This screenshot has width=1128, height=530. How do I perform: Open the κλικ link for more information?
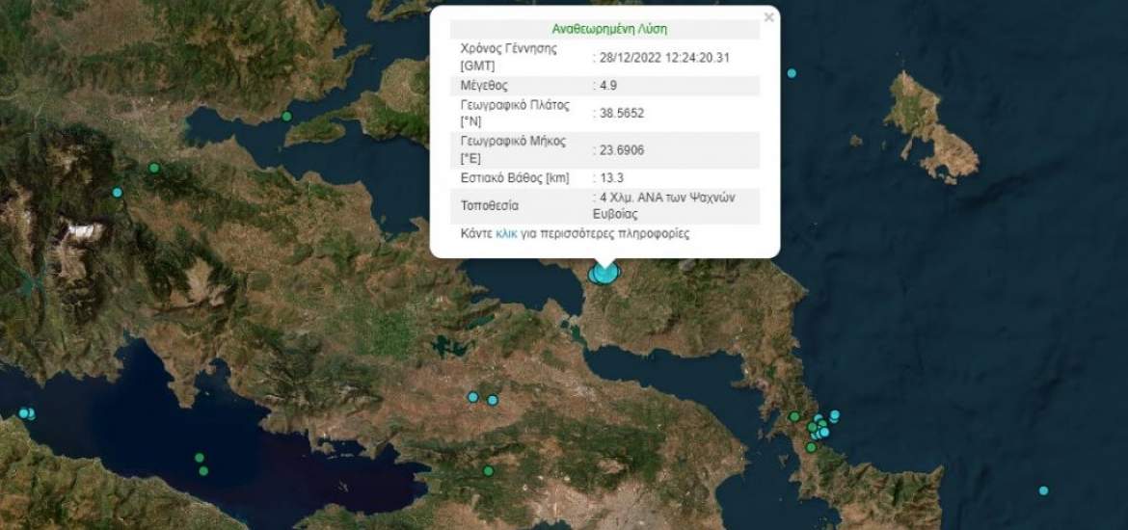tap(506, 234)
